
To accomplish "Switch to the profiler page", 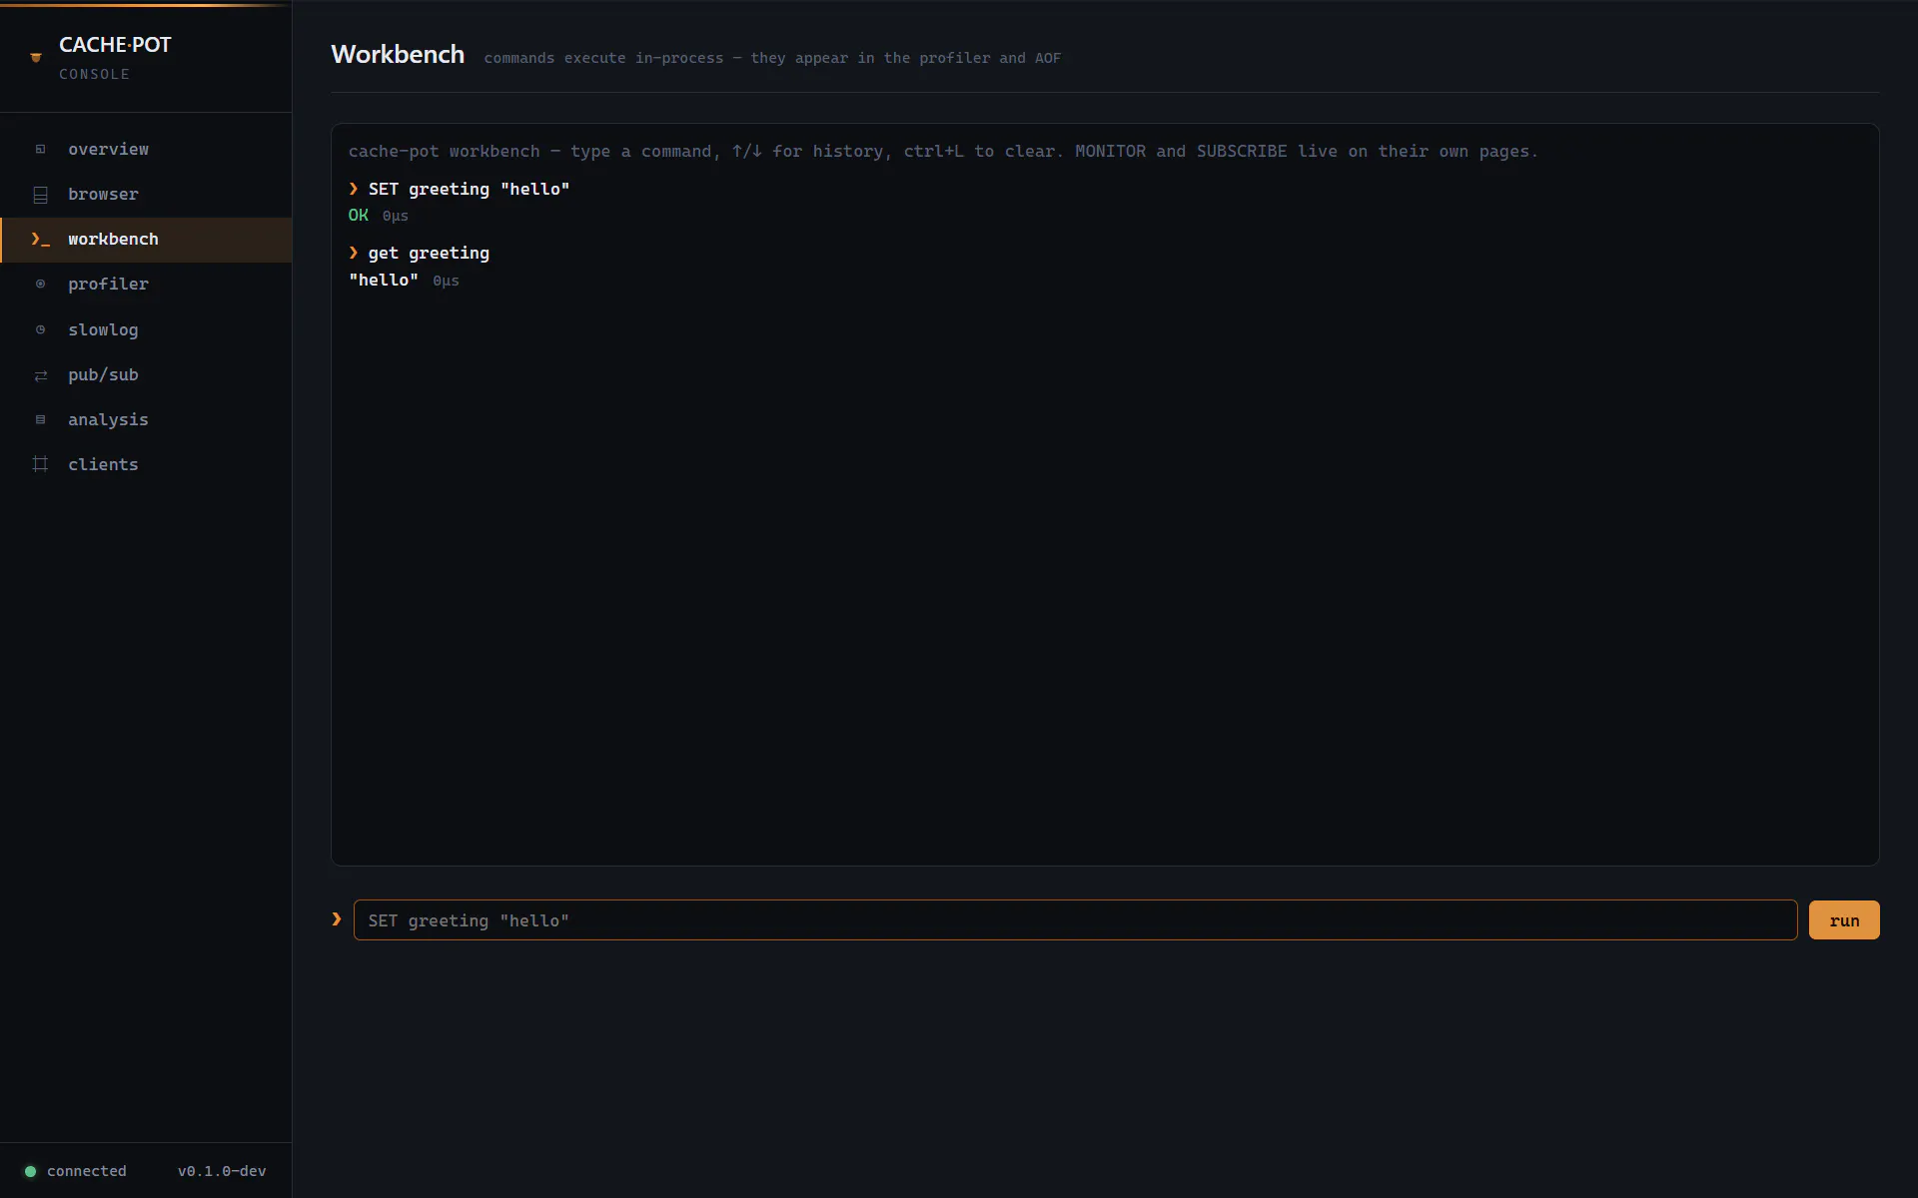I will [x=146, y=285].
